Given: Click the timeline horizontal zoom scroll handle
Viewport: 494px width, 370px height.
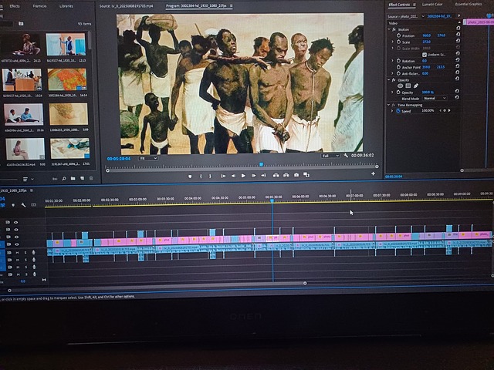Looking at the screenshot, I should (305, 283).
